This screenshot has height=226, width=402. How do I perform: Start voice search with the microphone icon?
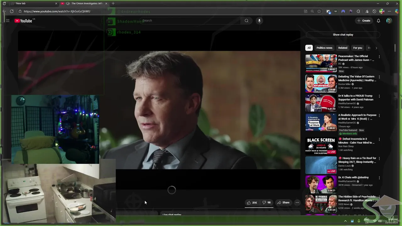click(x=259, y=21)
